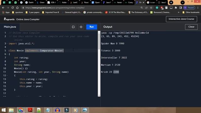This screenshot has width=201, height=113.
Task: Collapse the constructor body at line 12
Action: [7, 75]
